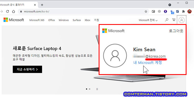Click the 지금 쇼핑하기 button
Viewport: 194px width, 101px height.
27,69
